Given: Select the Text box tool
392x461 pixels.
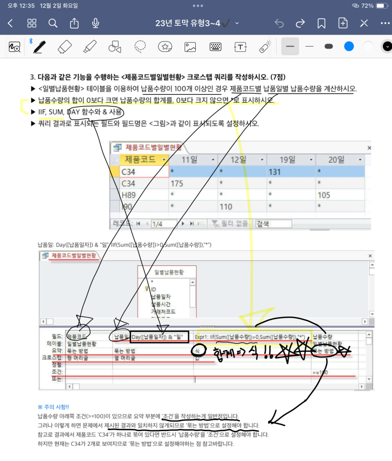Looking at the screenshot, I should point(240,47).
